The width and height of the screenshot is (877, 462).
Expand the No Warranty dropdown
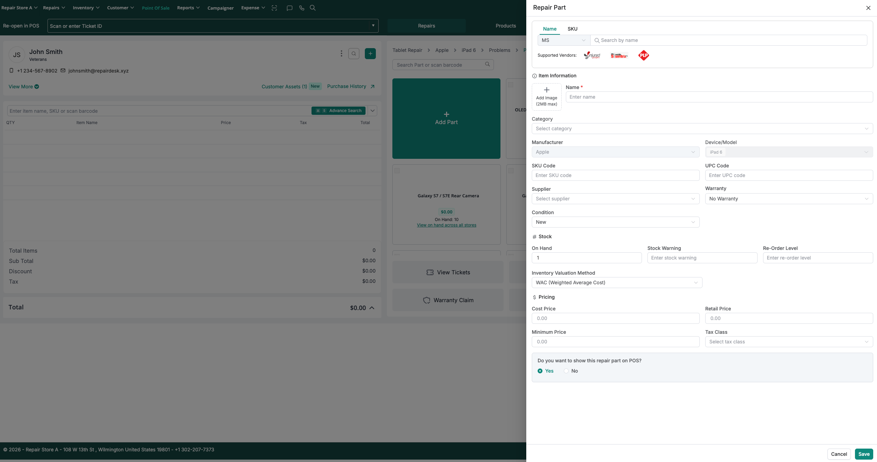click(789, 199)
